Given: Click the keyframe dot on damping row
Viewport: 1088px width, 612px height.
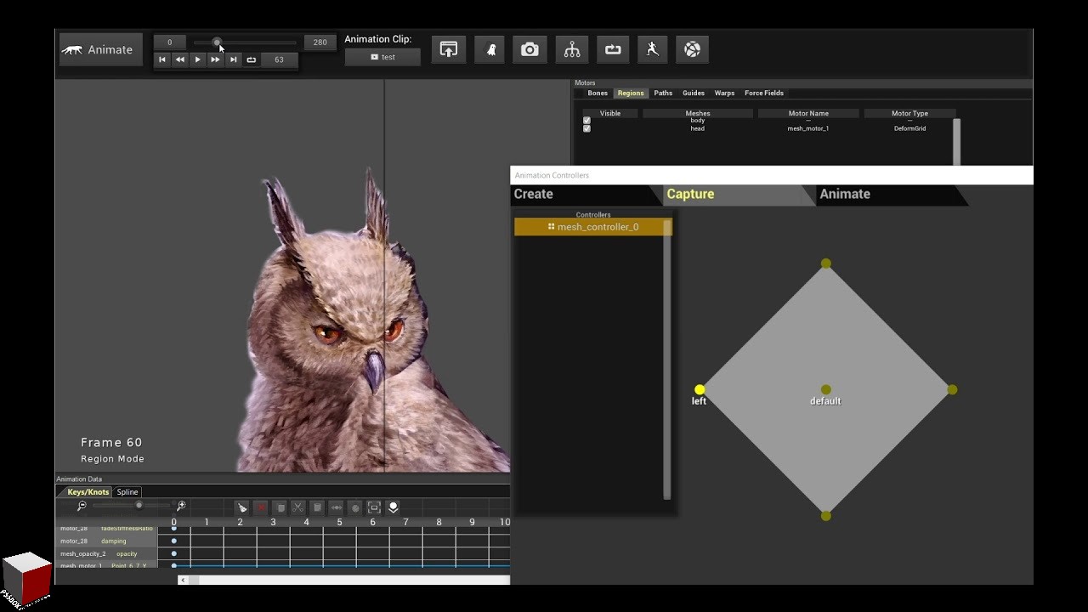Looking at the screenshot, I should [174, 541].
